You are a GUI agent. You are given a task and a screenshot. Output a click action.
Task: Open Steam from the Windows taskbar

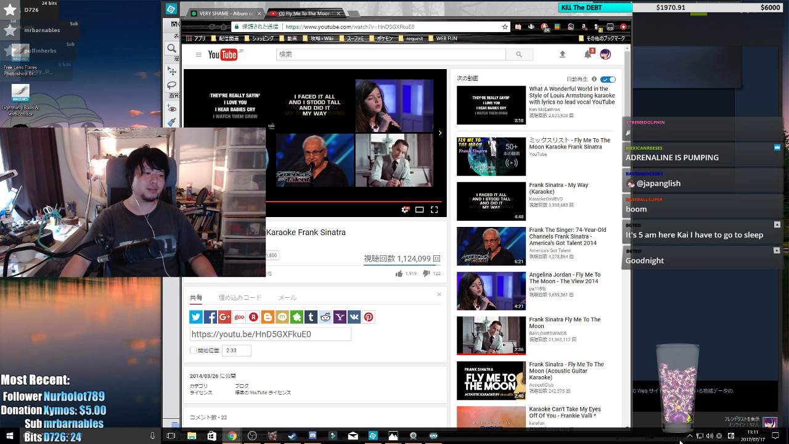click(x=292, y=436)
